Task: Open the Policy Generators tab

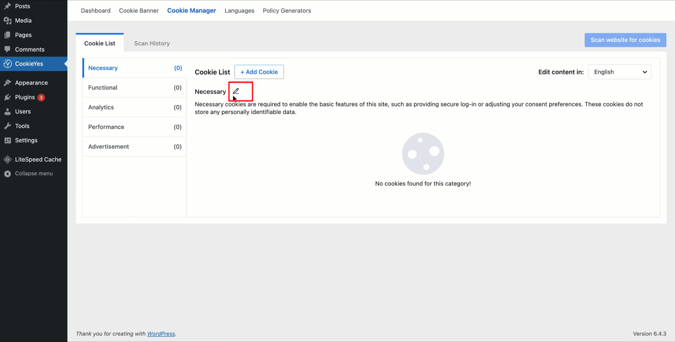Action: pyautogui.click(x=287, y=11)
